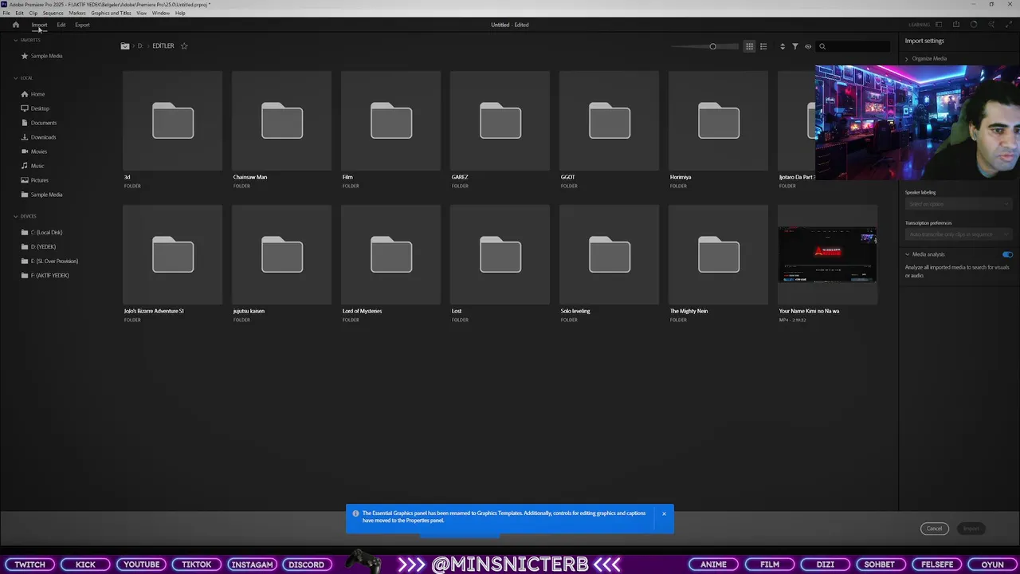Open the sort order options
The width and height of the screenshot is (1020, 574).
[783, 46]
